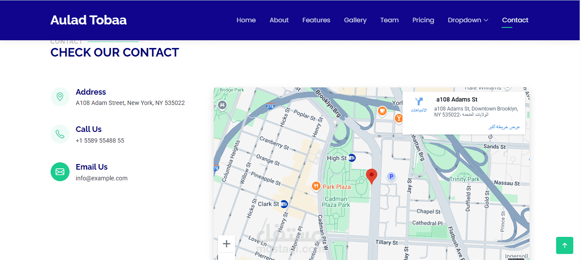Click the Trinity Park map label
Image resolution: width=581 pixels, height=260 pixels.
click(464, 179)
